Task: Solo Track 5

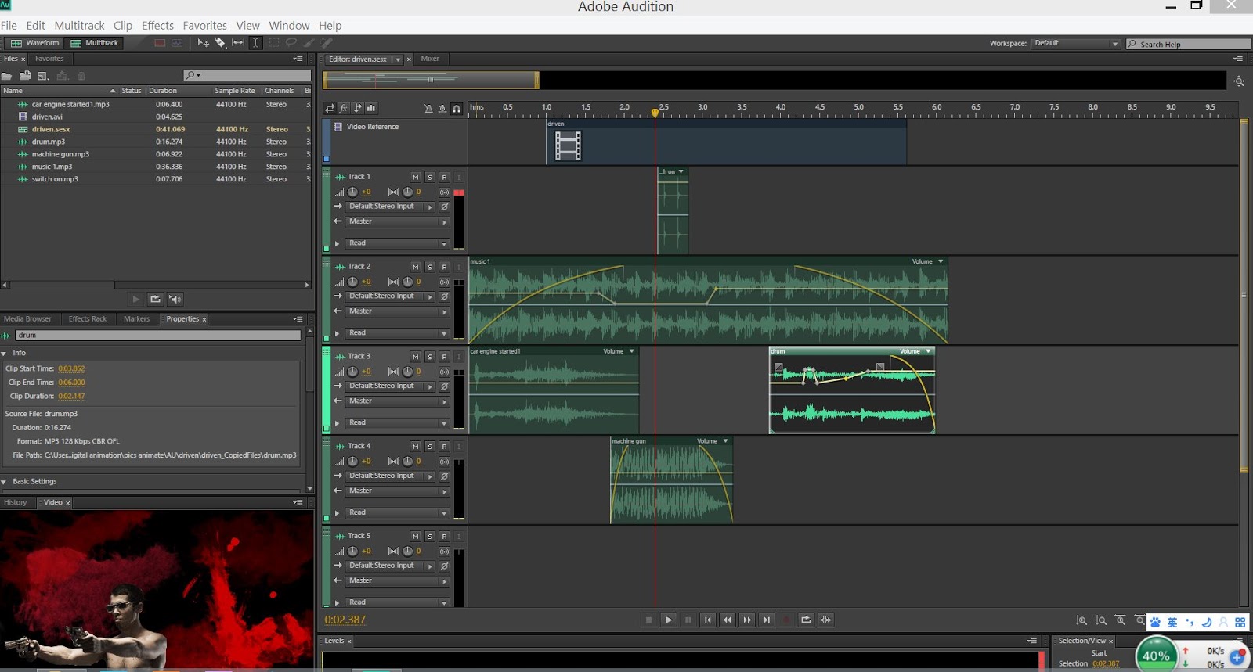Action: tap(430, 537)
